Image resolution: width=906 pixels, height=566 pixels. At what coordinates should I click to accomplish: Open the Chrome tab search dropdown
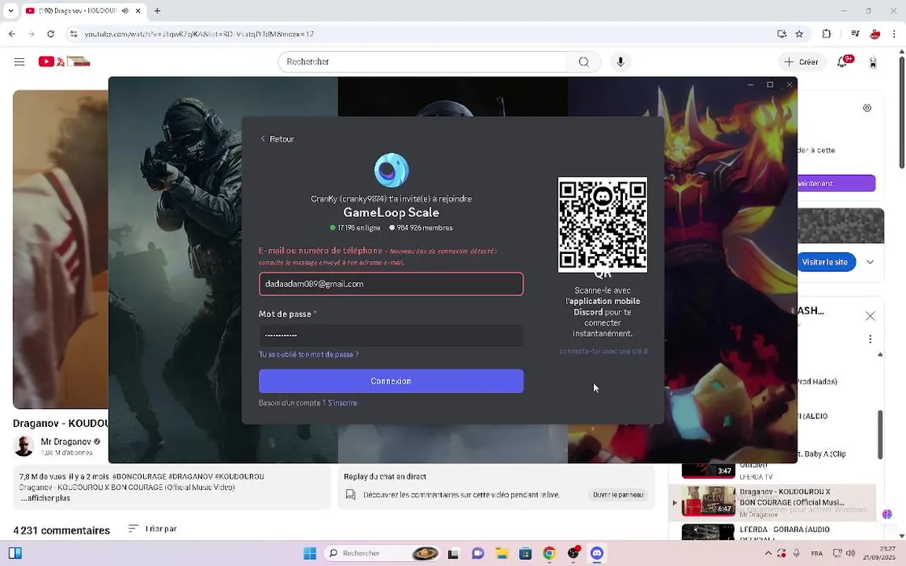tap(10, 11)
